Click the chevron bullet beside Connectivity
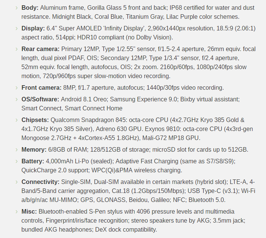The image size is (266, 238). pyautogui.click(x=17, y=182)
